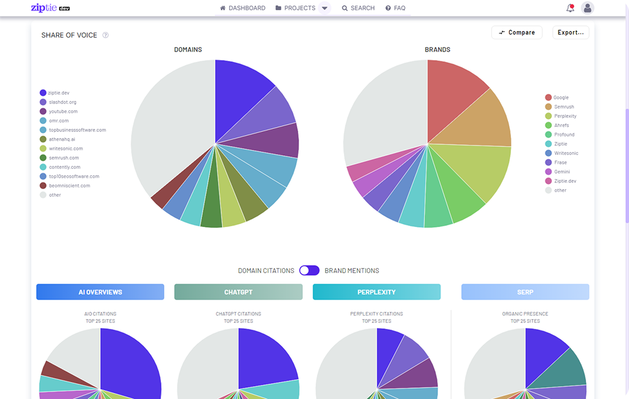Expand the Projects dropdown arrow
Screen dimensions: 629x399
coord(325,9)
